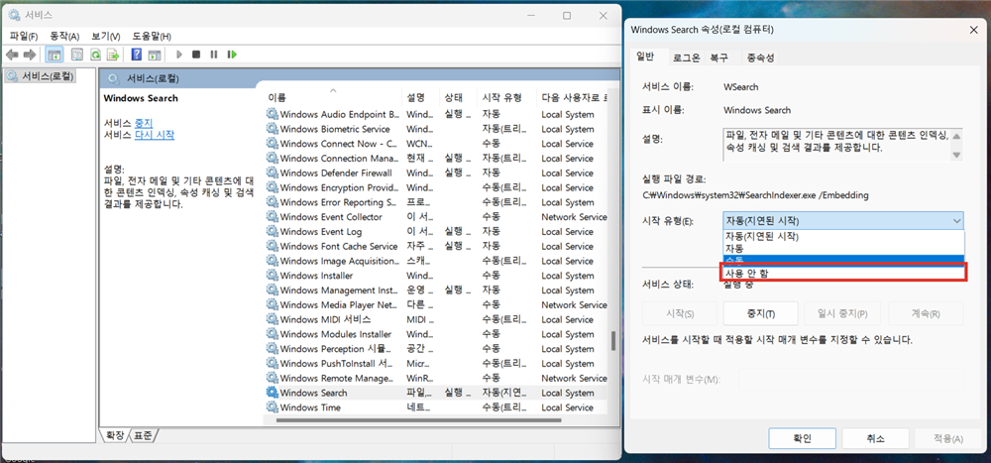This screenshot has width=991, height=463.
Task: Sort services by the '이름' column header
Action: [333, 98]
